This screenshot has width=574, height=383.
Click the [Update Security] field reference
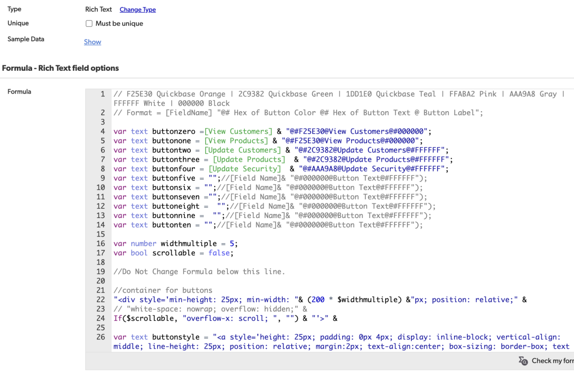pyautogui.click(x=245, y=169)
